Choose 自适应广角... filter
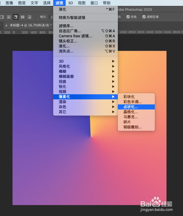This screenshot has height=216, width=183. click(85, 31)
